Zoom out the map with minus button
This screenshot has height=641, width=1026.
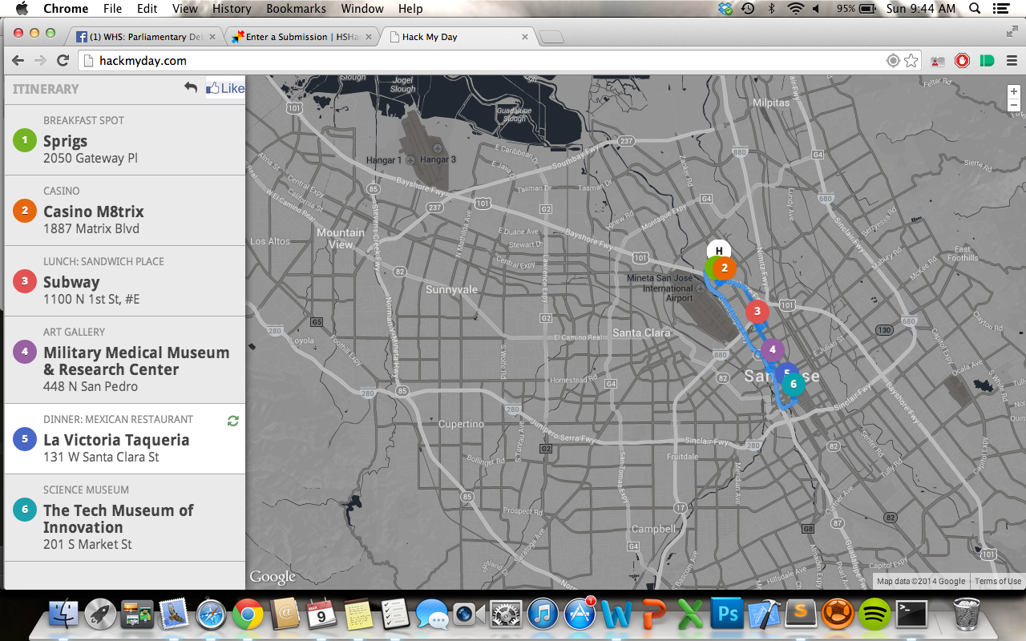tap(1014, 105)
